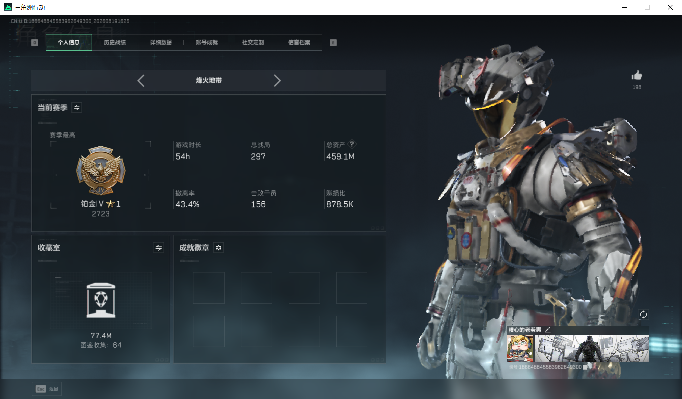
Task: Click the 总资产 question mark help icon
Action: coord(352,144)
